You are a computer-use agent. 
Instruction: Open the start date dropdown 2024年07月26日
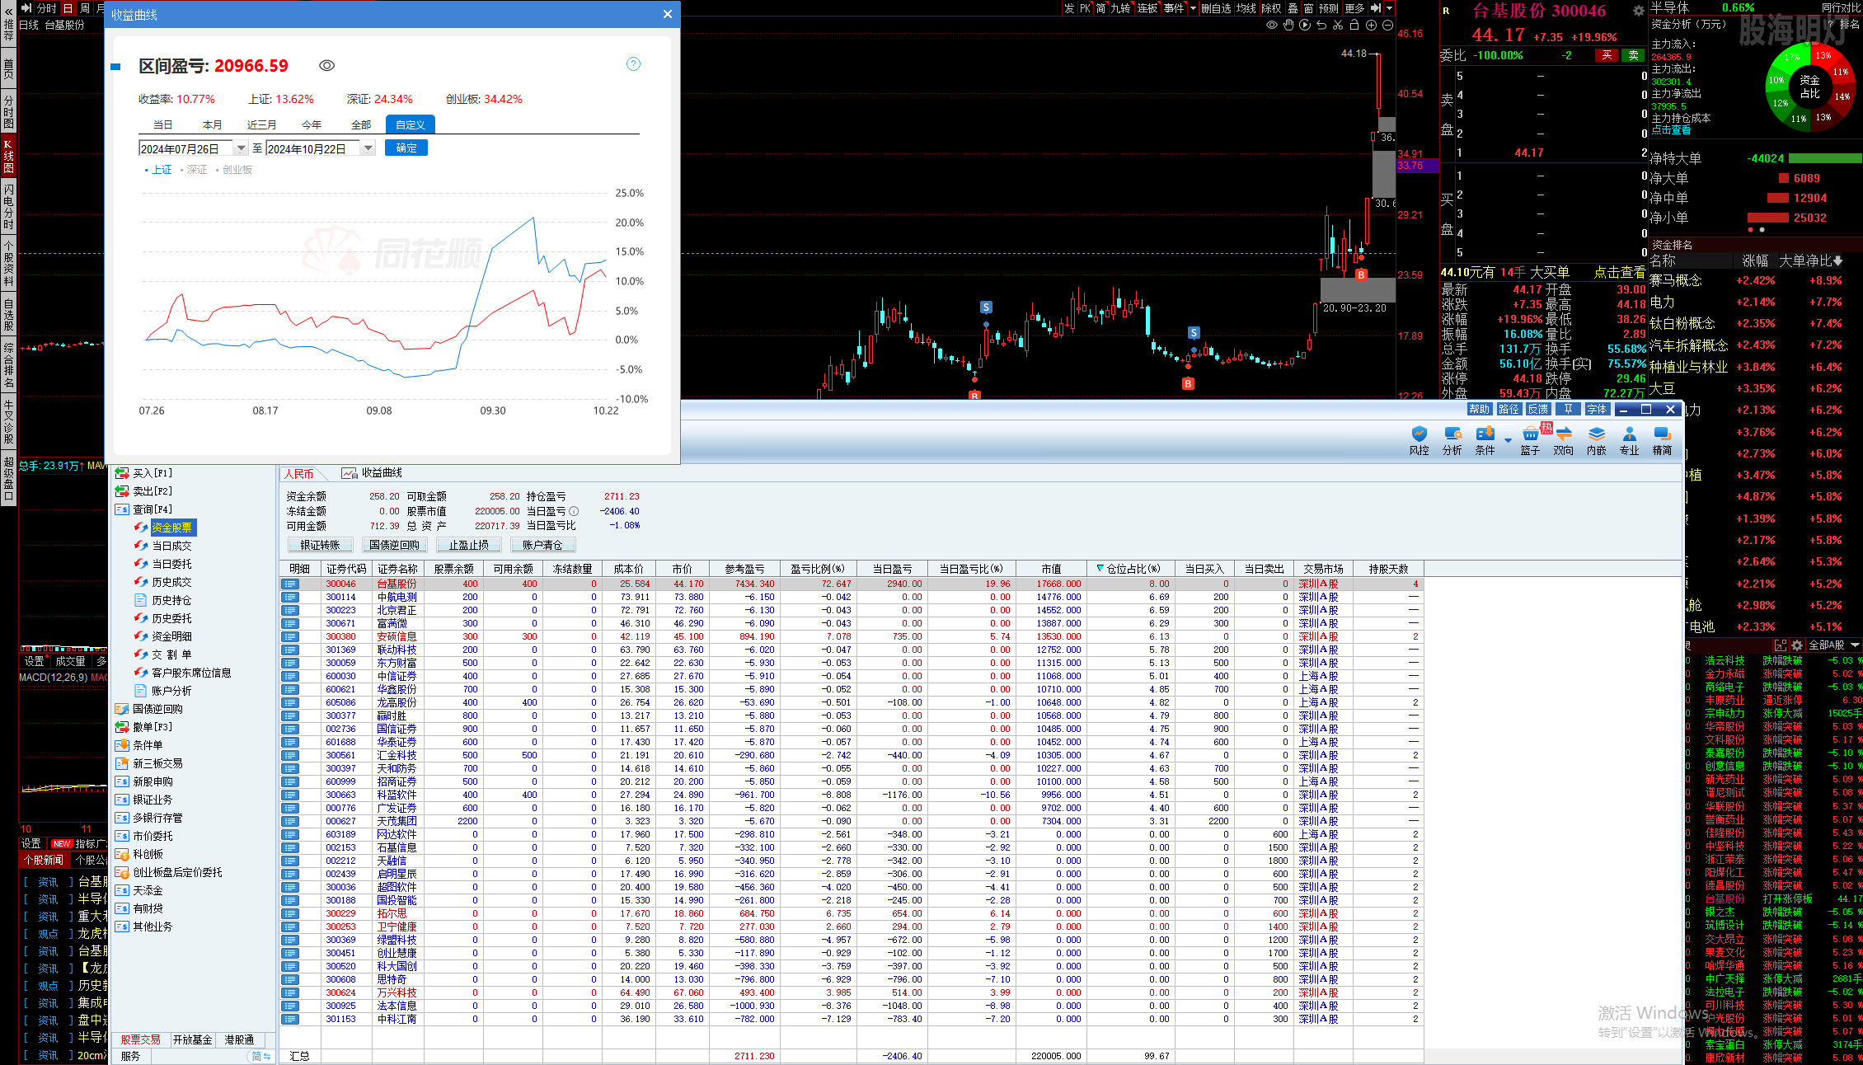pos(241,148)
